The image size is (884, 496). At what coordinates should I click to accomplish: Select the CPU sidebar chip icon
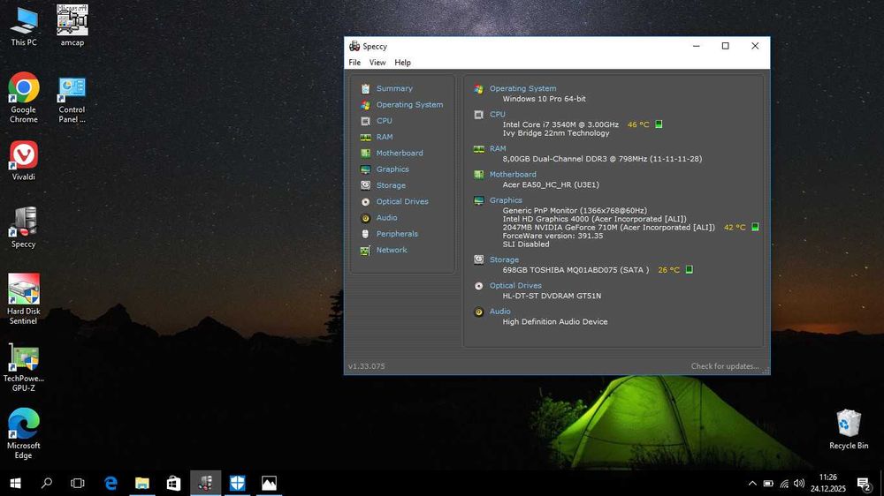click(365, 121)
